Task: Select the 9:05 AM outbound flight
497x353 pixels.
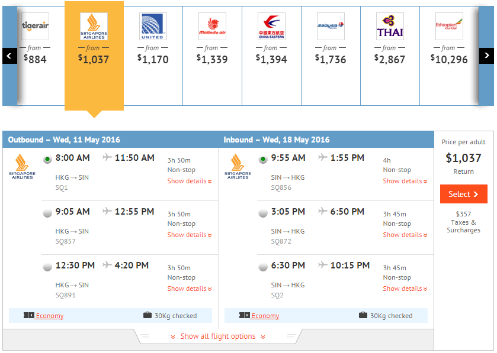Action: 47,213
